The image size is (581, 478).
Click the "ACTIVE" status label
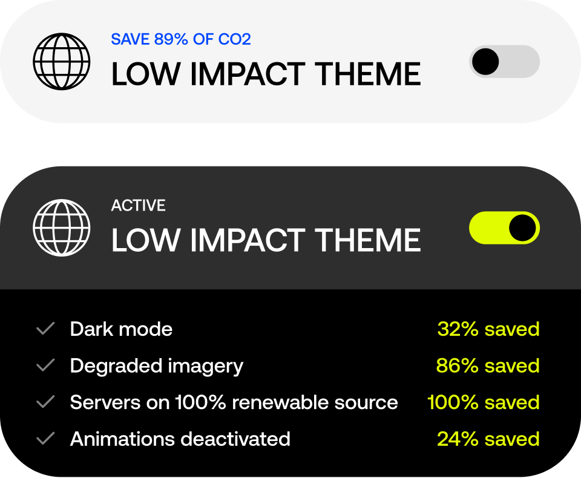pos(138,206)
